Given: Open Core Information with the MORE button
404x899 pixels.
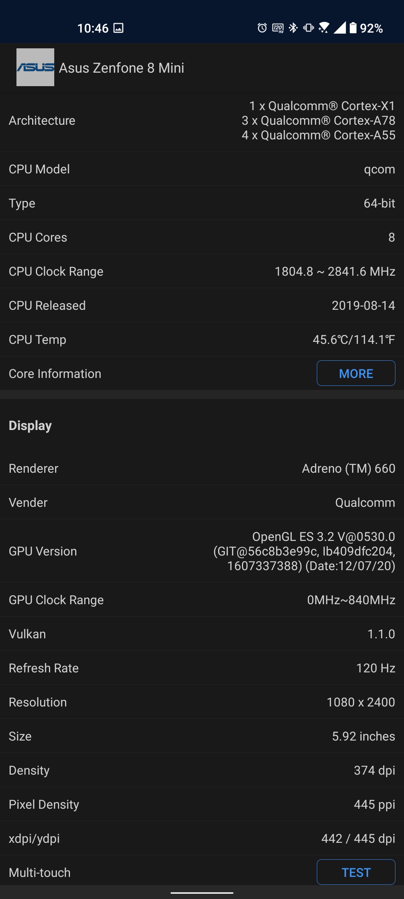Looking at the screenshot, I should [x=356, y=373].
